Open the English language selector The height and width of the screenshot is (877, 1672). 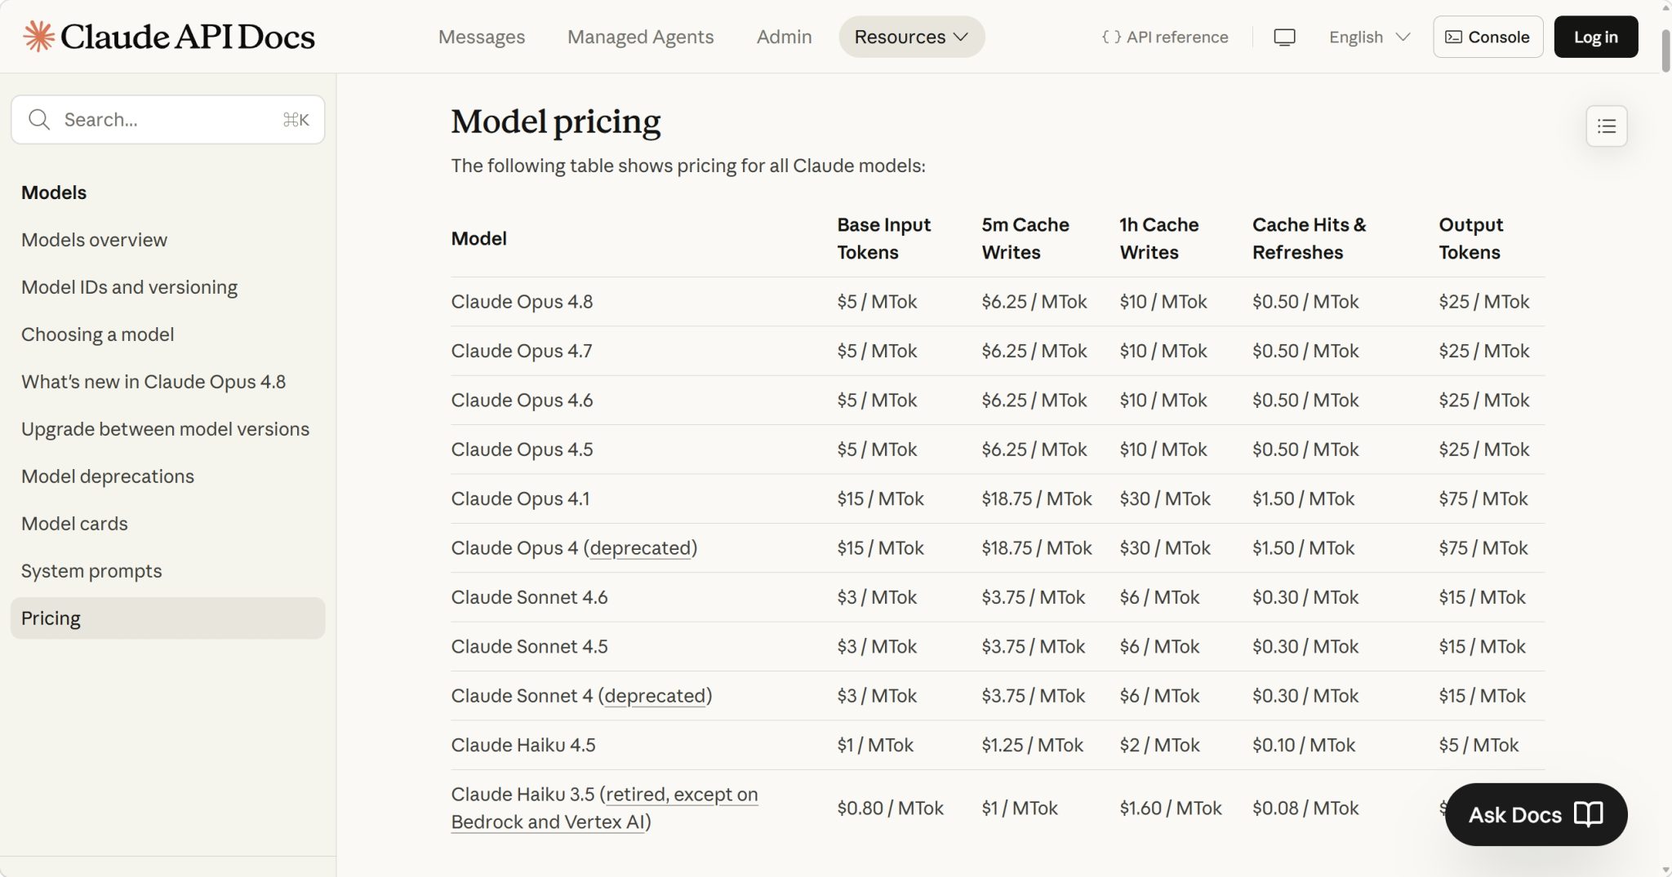click(1369, 37)
